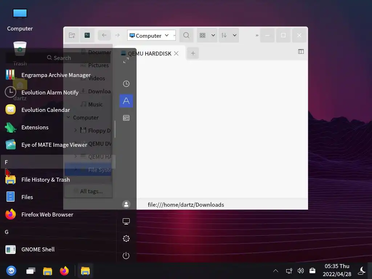This screenshot has height=279, width=372.
Task: Close the QEMU HARDDISK tab
Action: (x=176, y=53)
